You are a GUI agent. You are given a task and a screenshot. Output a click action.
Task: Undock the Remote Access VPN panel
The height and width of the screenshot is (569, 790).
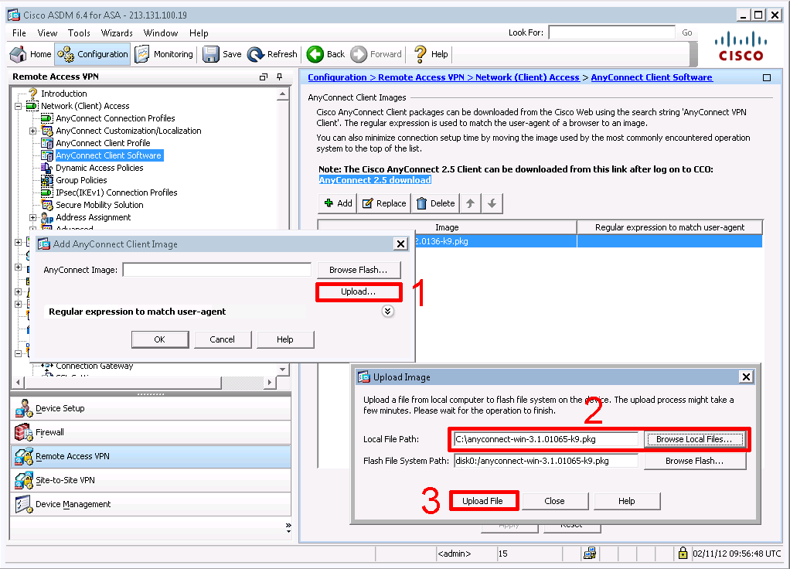click(263, 77)
